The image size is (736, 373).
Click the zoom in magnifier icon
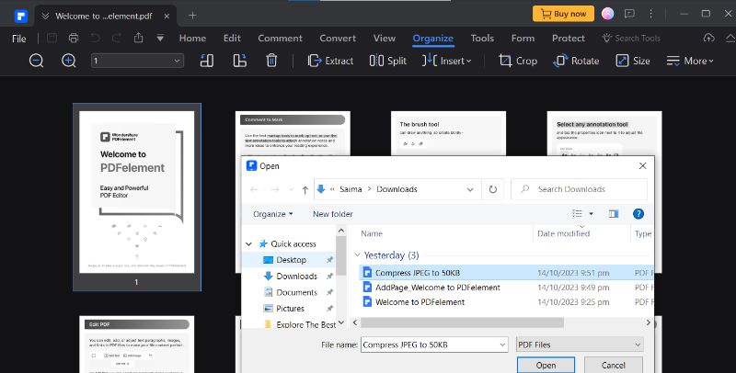(69, 61)
